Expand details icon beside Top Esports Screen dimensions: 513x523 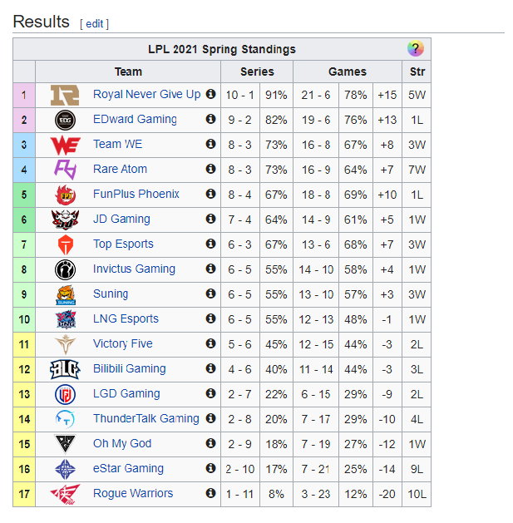tap(210, 244)
